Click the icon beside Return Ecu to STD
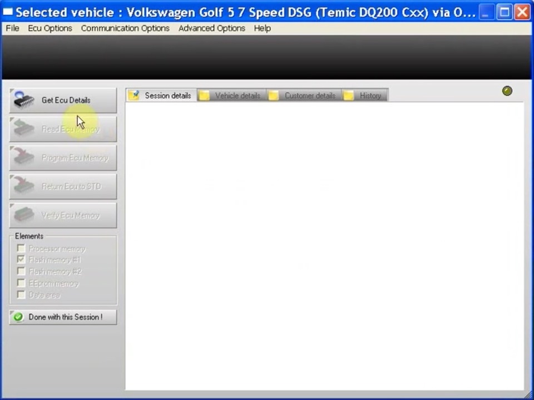 (24, 186)
